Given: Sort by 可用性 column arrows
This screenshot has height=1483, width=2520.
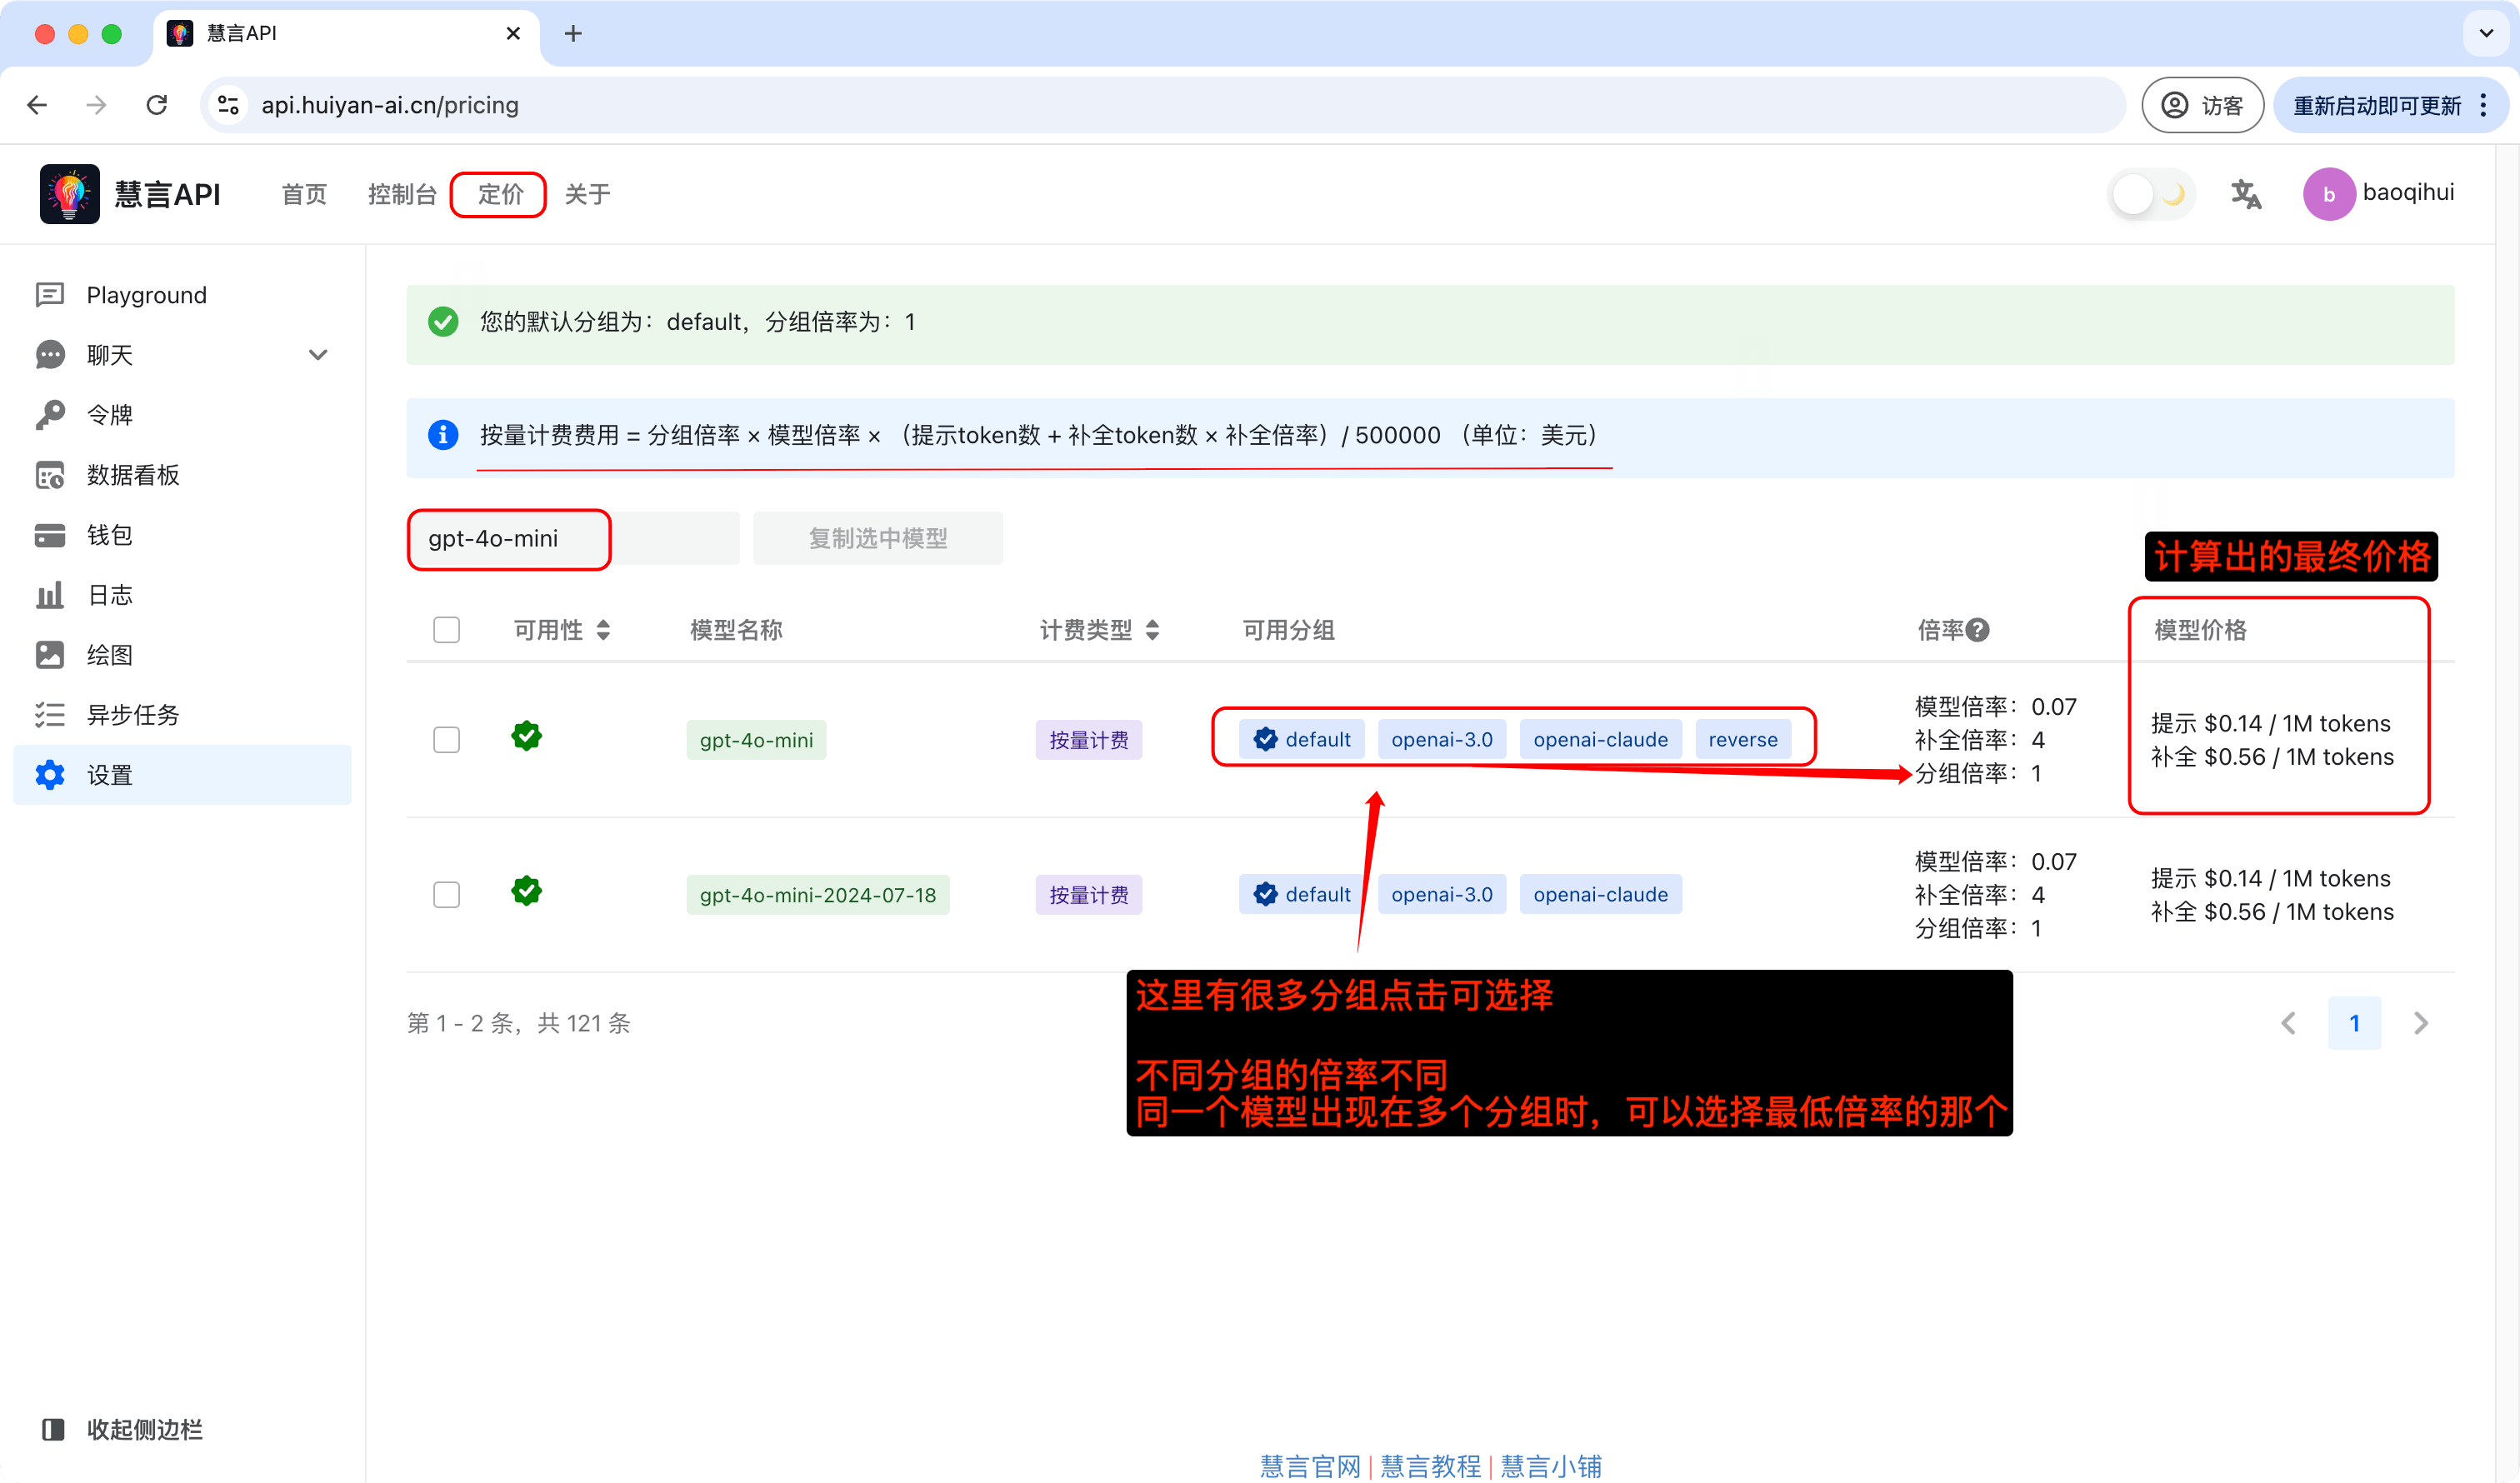Looking at the screenshot, I should [603, 630].
